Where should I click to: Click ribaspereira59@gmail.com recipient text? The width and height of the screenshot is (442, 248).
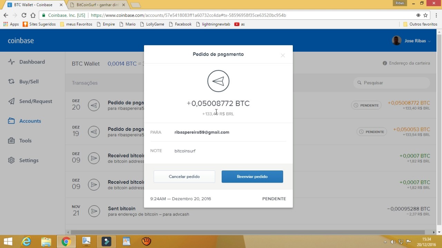tap(202, 132)
